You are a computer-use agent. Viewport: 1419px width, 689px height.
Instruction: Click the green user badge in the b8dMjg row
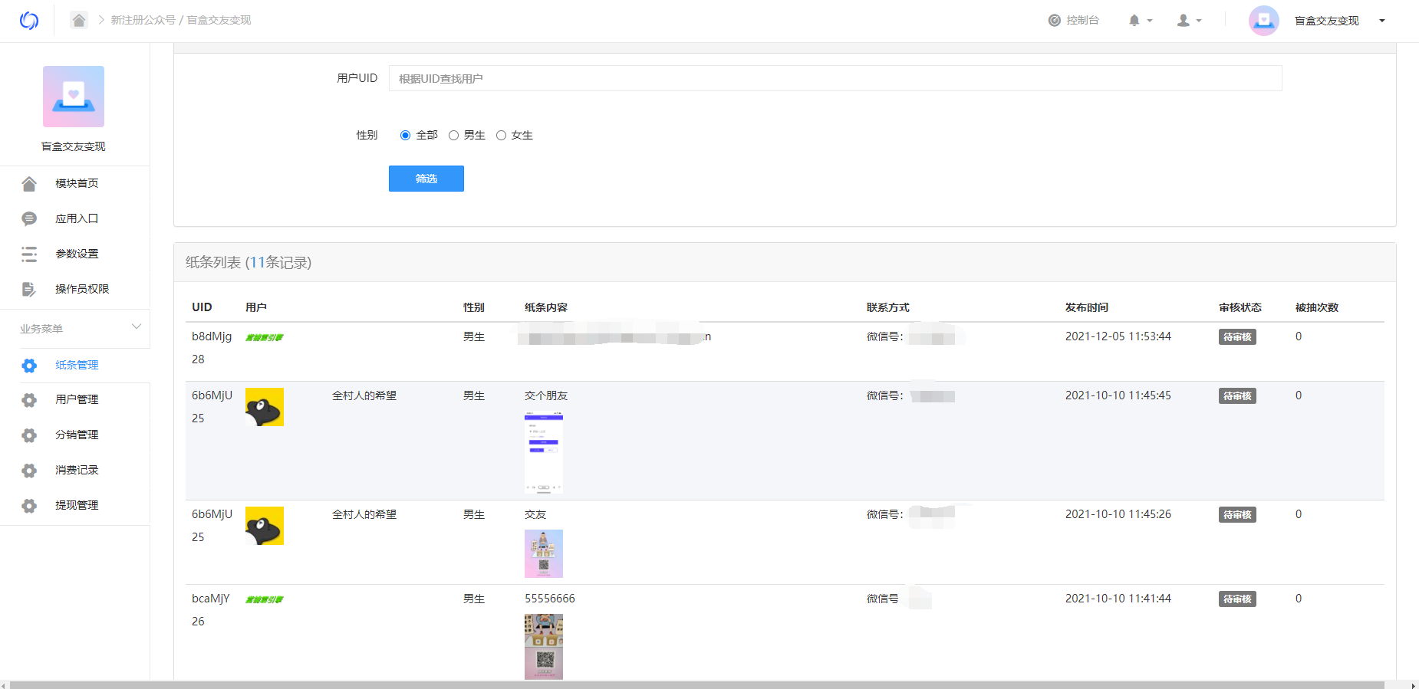click(265, 337)
